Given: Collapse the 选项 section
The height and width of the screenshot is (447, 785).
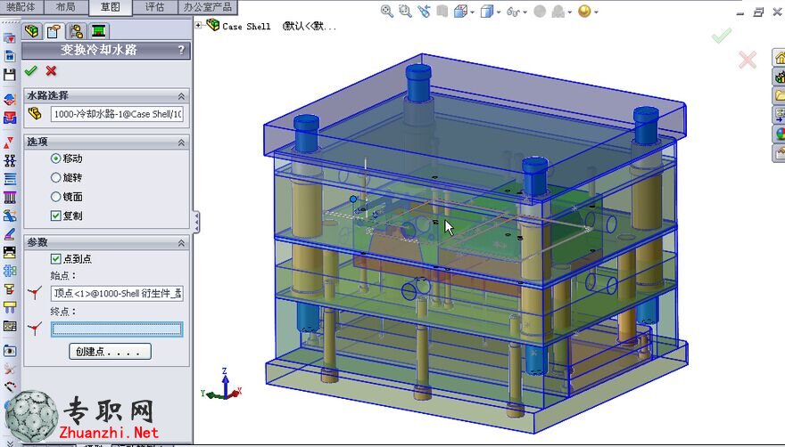Looking at the screenshot, I should coord(181,142).
